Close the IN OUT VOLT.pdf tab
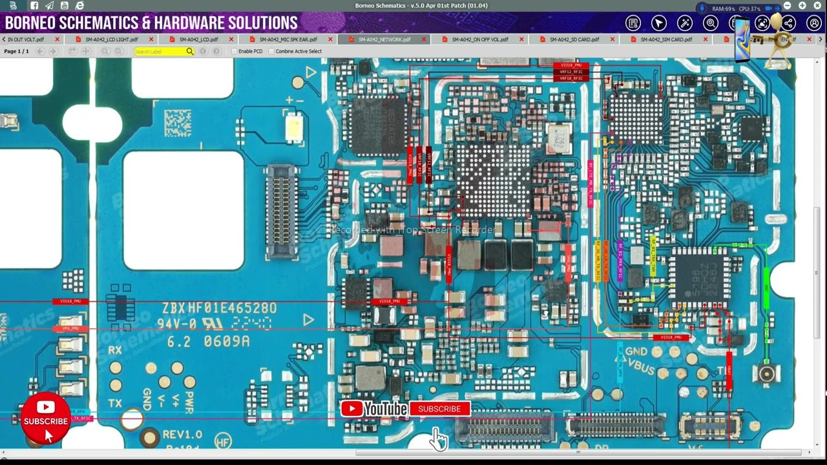The width and height of the screenshot is (827, 465). pyautogui.click(x=58, y=39)
